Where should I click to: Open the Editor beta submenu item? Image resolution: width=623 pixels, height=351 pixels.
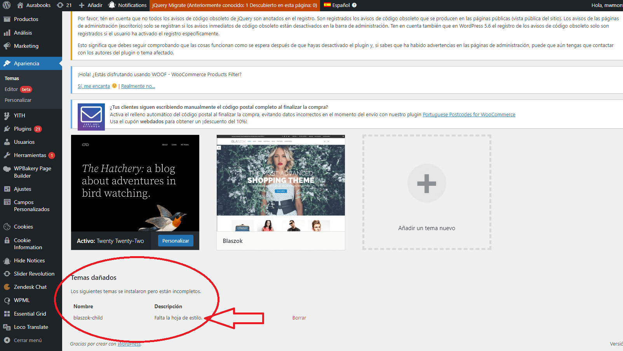click(18, 89)
